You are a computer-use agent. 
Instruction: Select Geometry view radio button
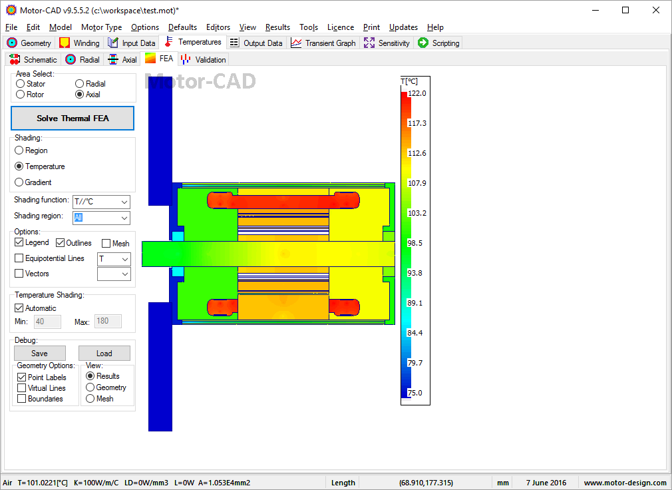pos(90,387)
